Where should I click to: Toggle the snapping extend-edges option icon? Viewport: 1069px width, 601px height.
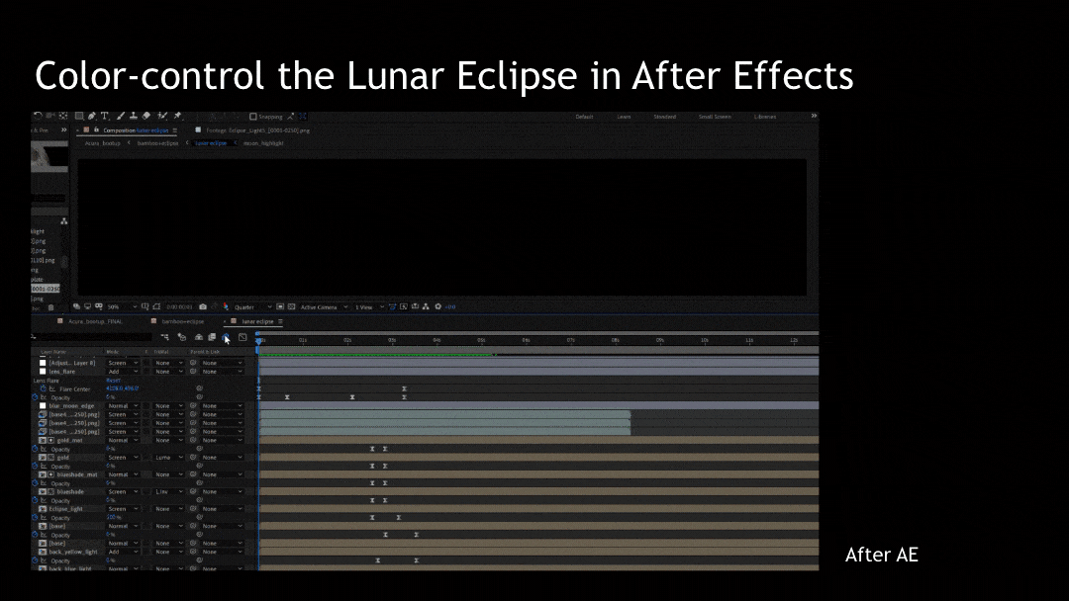tap(290, 117)
